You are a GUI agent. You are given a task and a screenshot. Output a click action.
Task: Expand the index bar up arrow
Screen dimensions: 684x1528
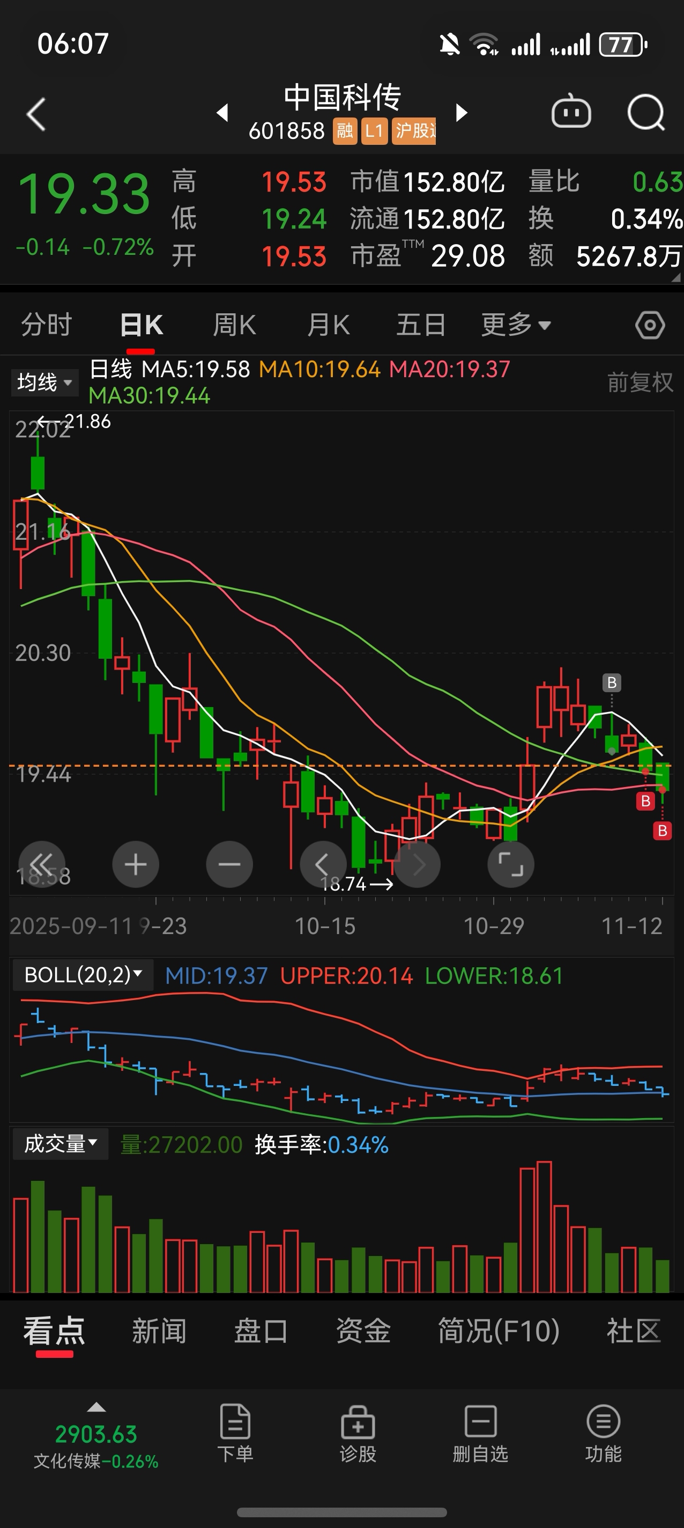(x=96, y=1407)
